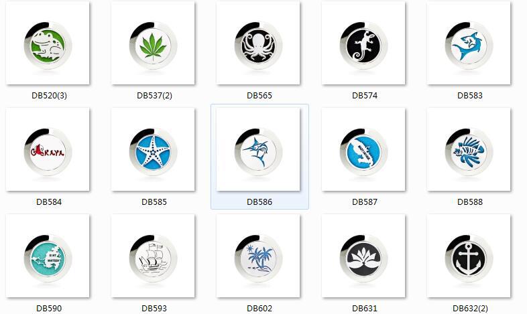The height and width of the screenshot is (314, 527).
Task: Select the lionfish thumbnail DB588
Action: [469, 149]
